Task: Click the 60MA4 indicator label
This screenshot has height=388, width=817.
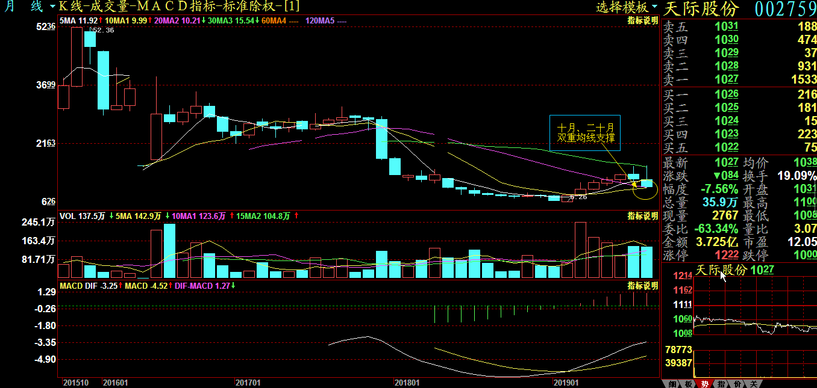Action: [280, 20]
